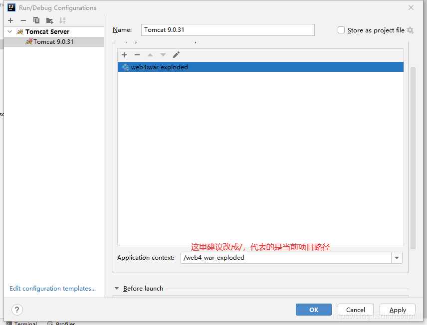
Task: Open help with the question mark
Action: [x=17, y=310]
